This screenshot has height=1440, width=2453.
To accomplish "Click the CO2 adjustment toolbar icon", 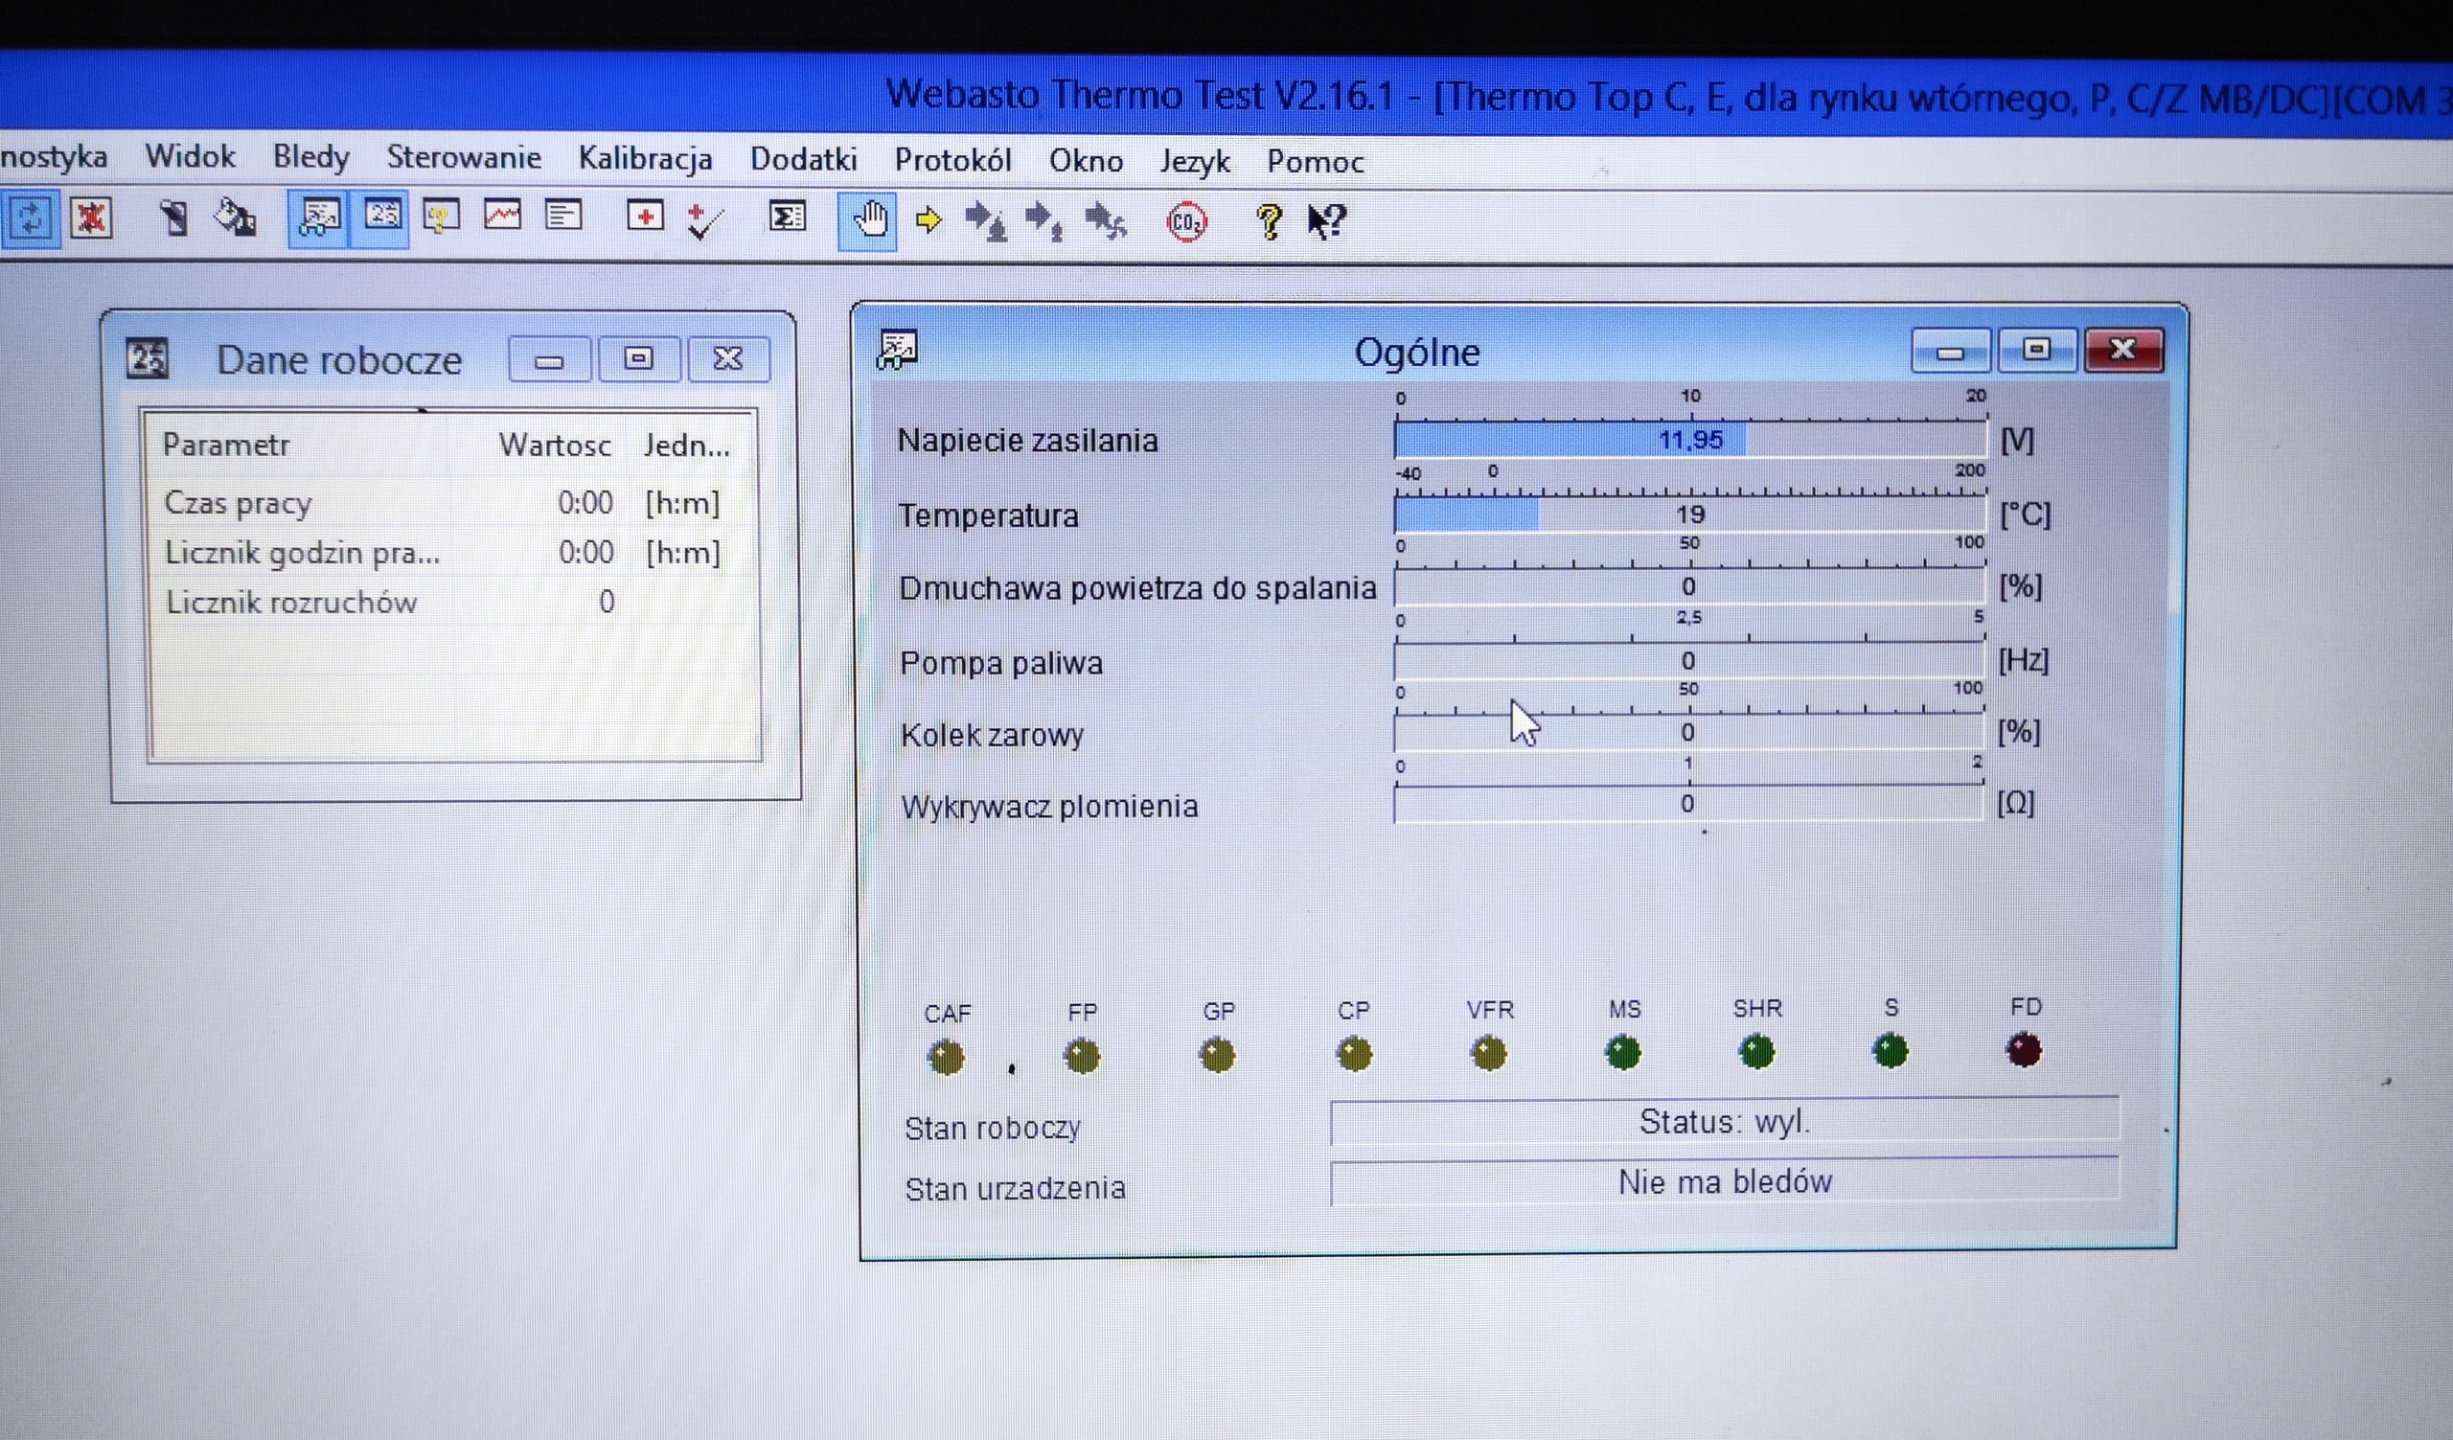I will (x=1185, y=222).
